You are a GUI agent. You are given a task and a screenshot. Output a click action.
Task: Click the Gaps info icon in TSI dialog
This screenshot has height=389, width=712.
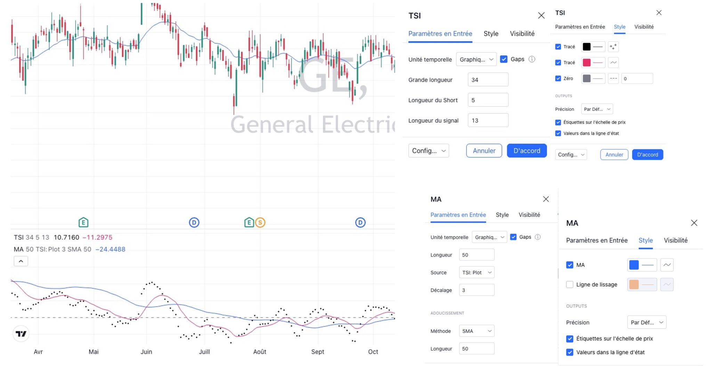coord(532,59)
